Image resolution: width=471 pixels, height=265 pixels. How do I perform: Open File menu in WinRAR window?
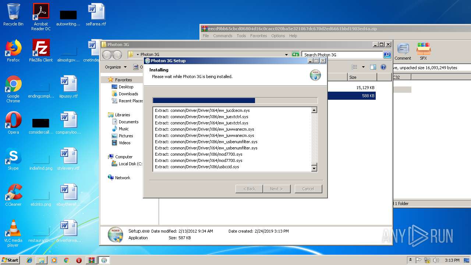pos(206,36)
